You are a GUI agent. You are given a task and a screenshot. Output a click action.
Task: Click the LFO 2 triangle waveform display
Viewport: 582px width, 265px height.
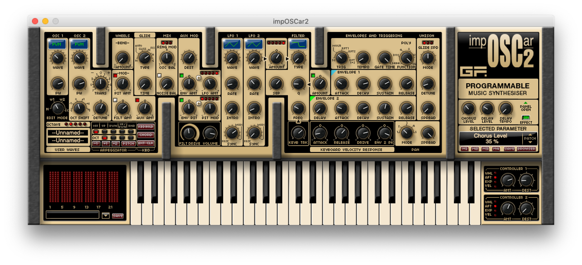pyautogui.click(x=254, y=44)
